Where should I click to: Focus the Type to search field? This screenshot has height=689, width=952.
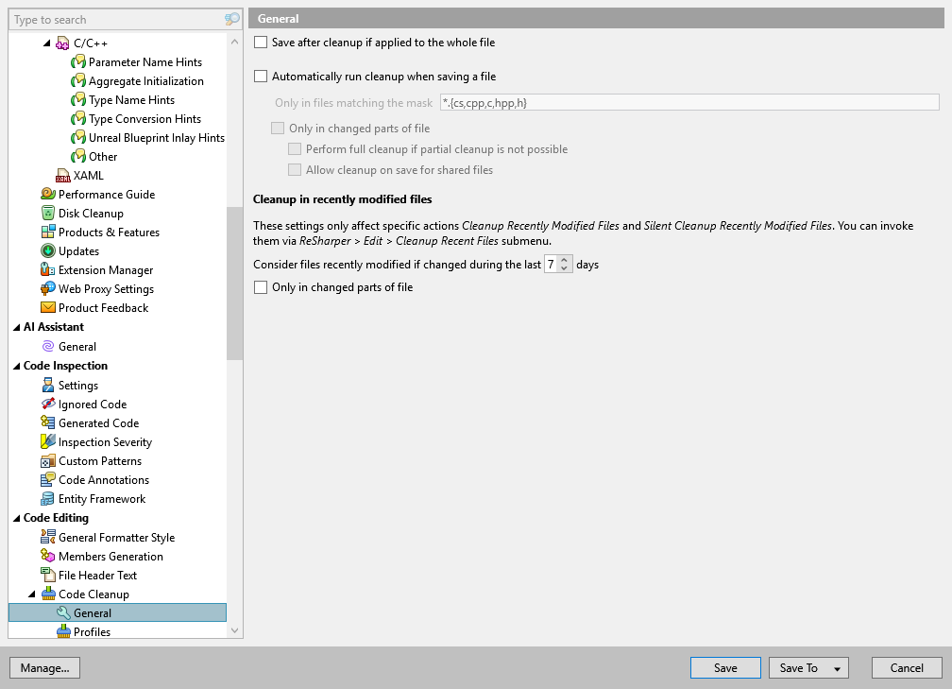(118, 20)
